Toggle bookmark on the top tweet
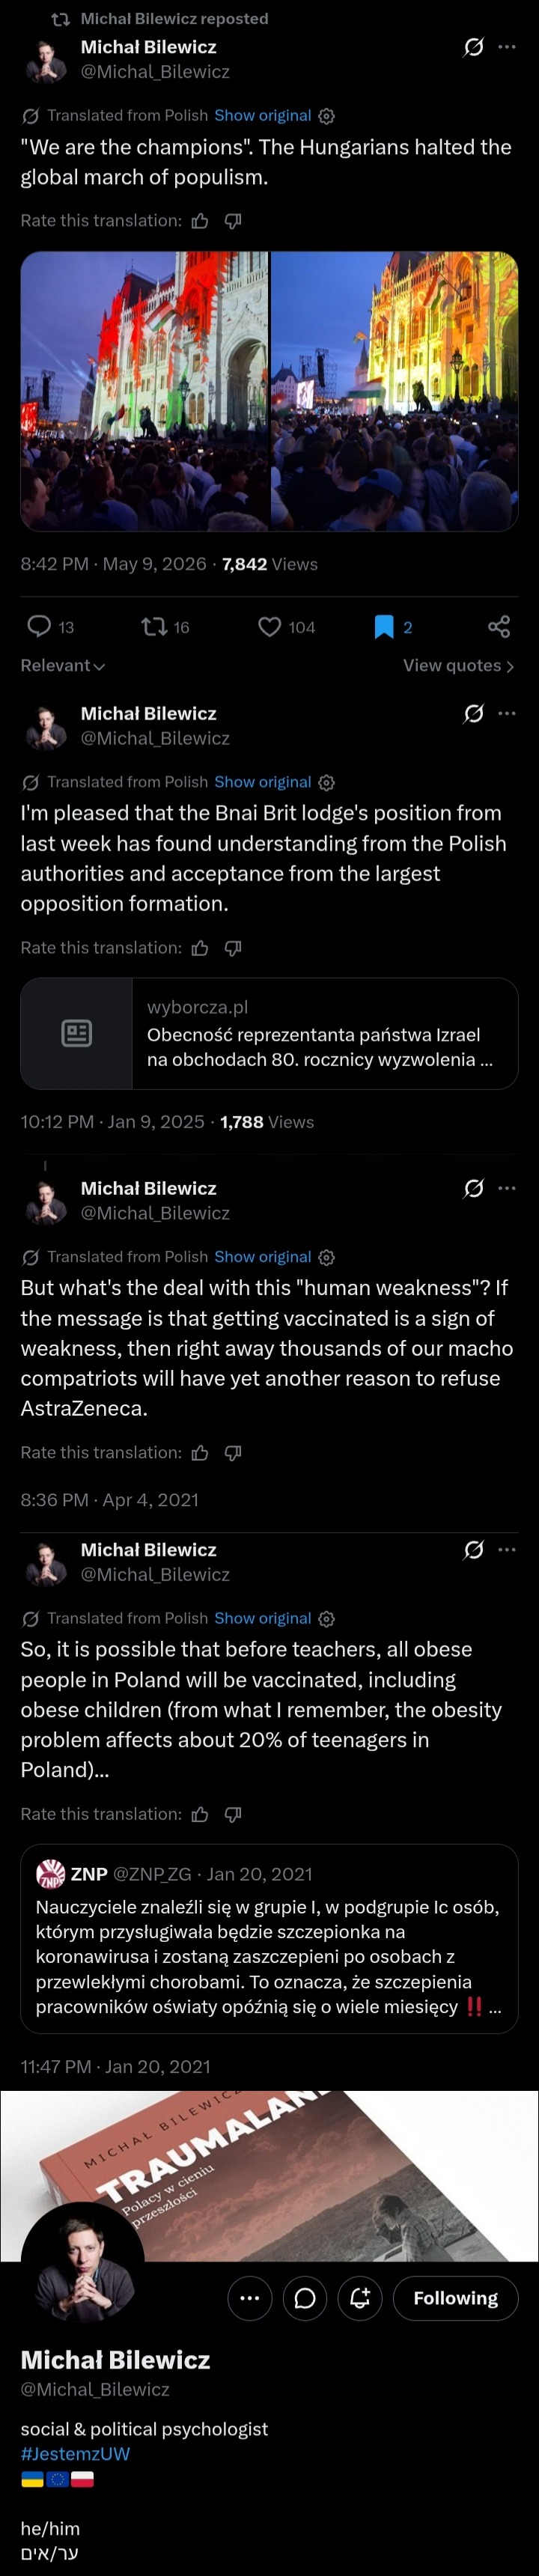Image resolution: width=539 pixels, height=2576 pixels. point(384,626)
